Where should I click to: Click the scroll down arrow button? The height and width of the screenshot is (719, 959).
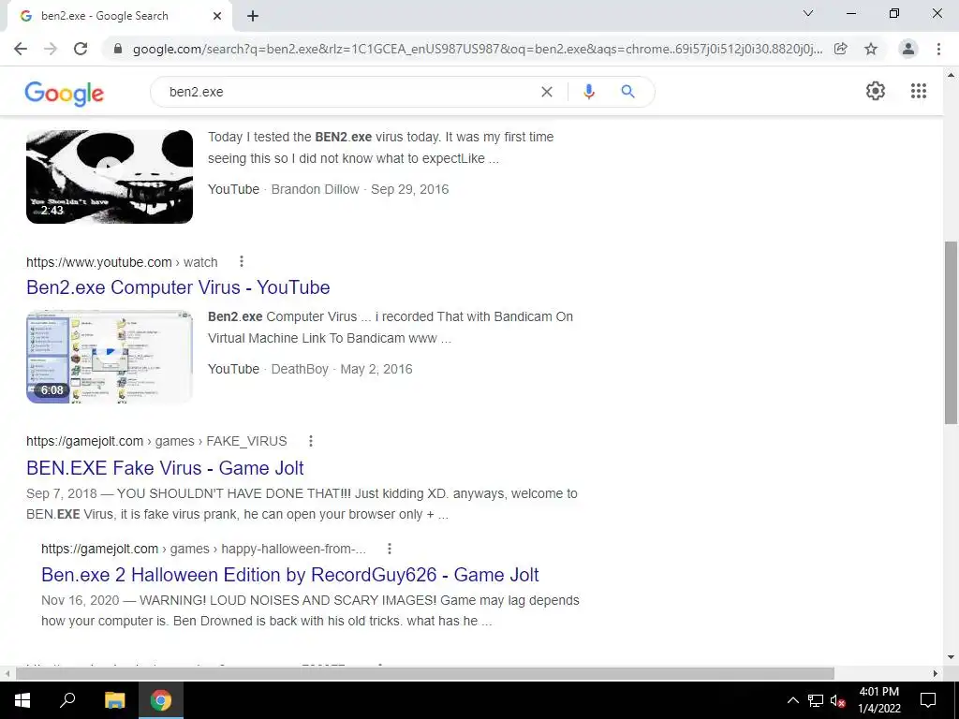[951, 658]
